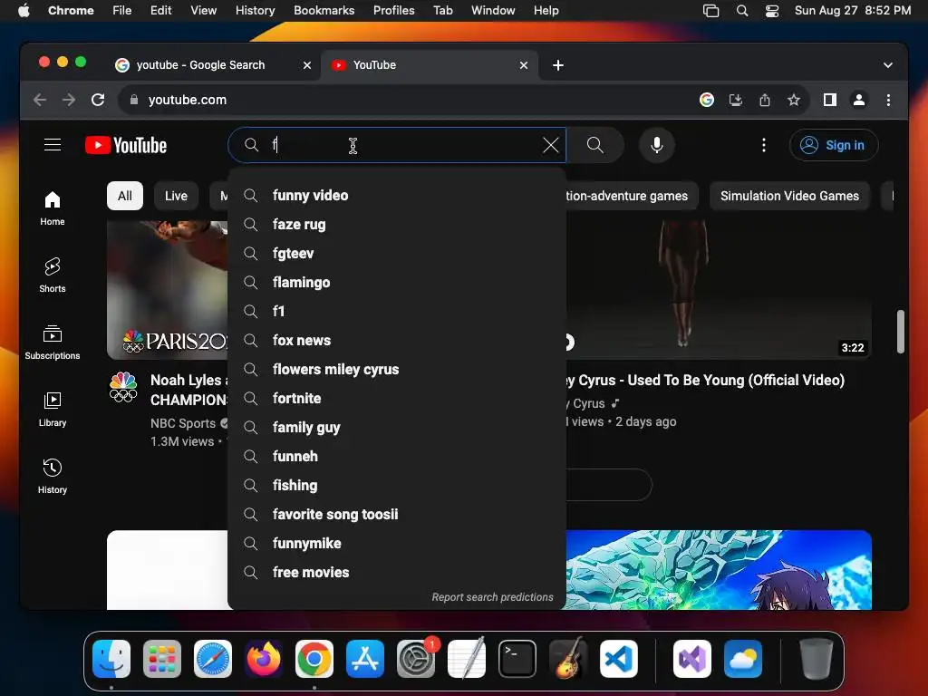Open new tab with plus button
The image size is (928, 696).
coord(558,65)
